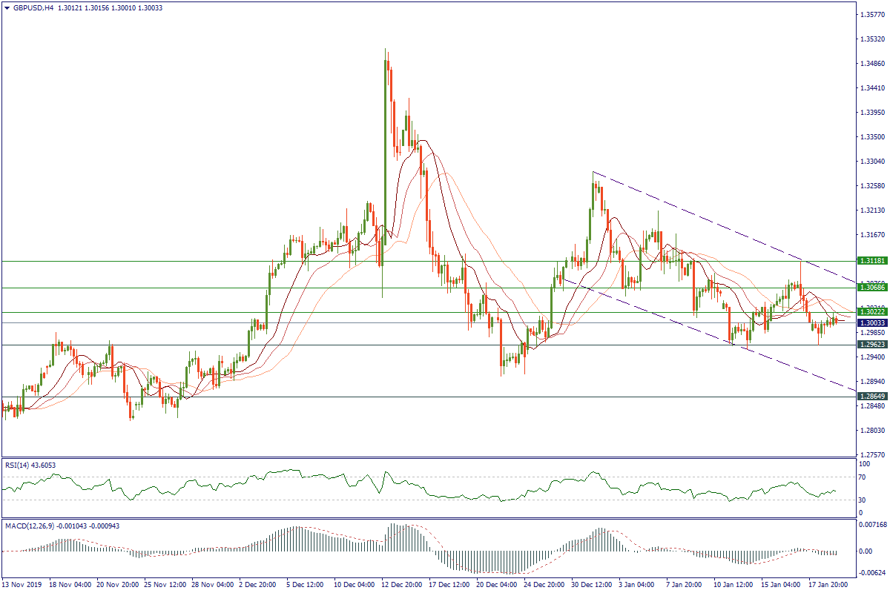
Task: Click the 12 Dec 20:00 time axis label
Action: coord(401,585)
